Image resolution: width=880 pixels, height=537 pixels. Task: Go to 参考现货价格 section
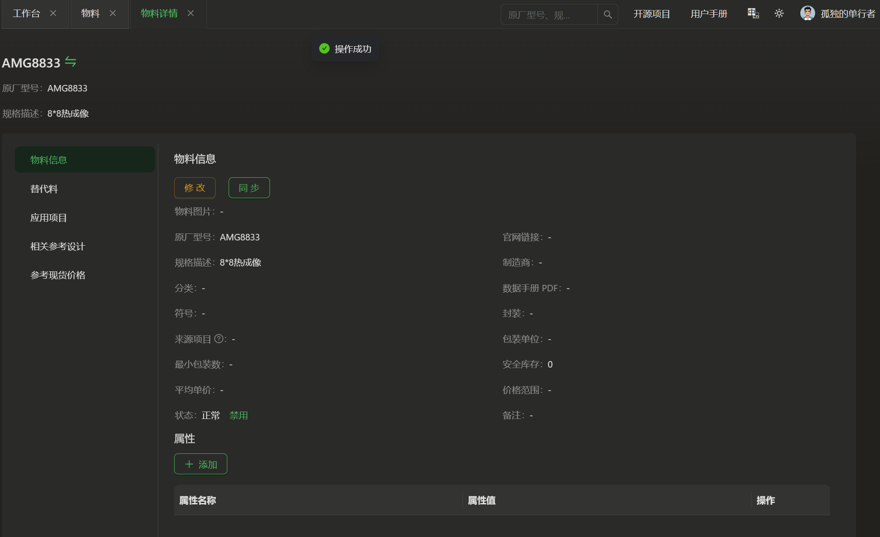[x=58, y=275]
